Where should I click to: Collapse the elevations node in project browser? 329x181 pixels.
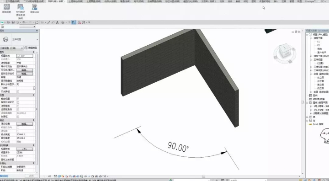tap(311, 74)
